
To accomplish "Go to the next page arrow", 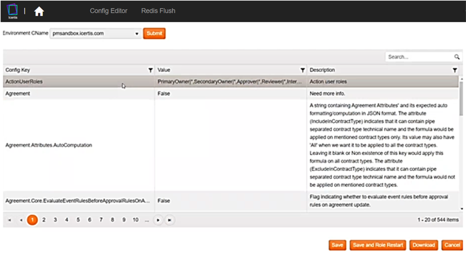I will (x=158, y=220).
